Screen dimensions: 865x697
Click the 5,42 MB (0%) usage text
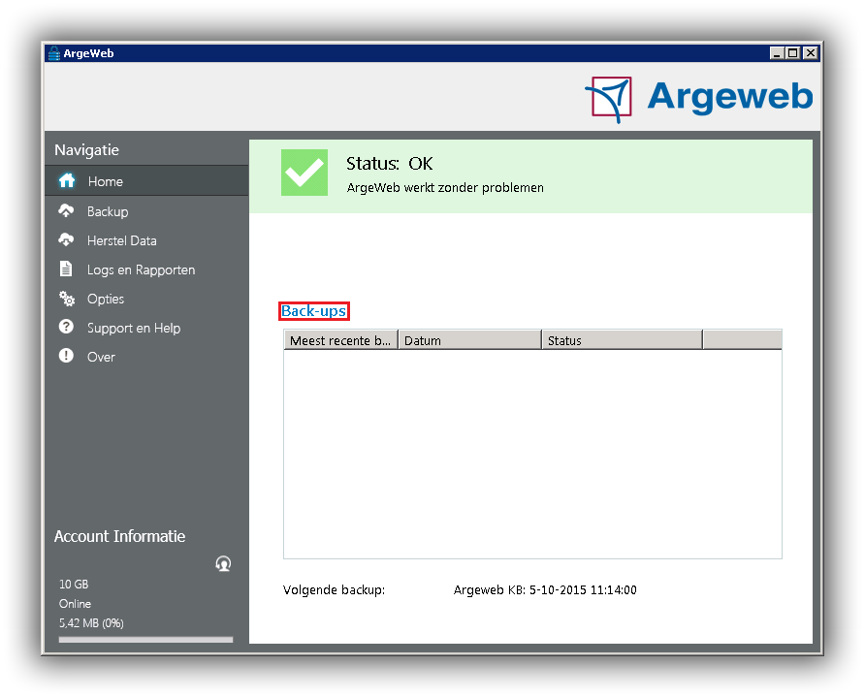(x=91, y=623)
